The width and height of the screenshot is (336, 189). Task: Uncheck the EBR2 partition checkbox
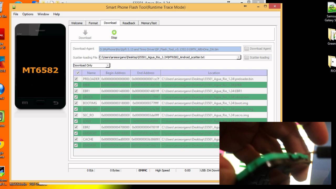coord(76,127)
